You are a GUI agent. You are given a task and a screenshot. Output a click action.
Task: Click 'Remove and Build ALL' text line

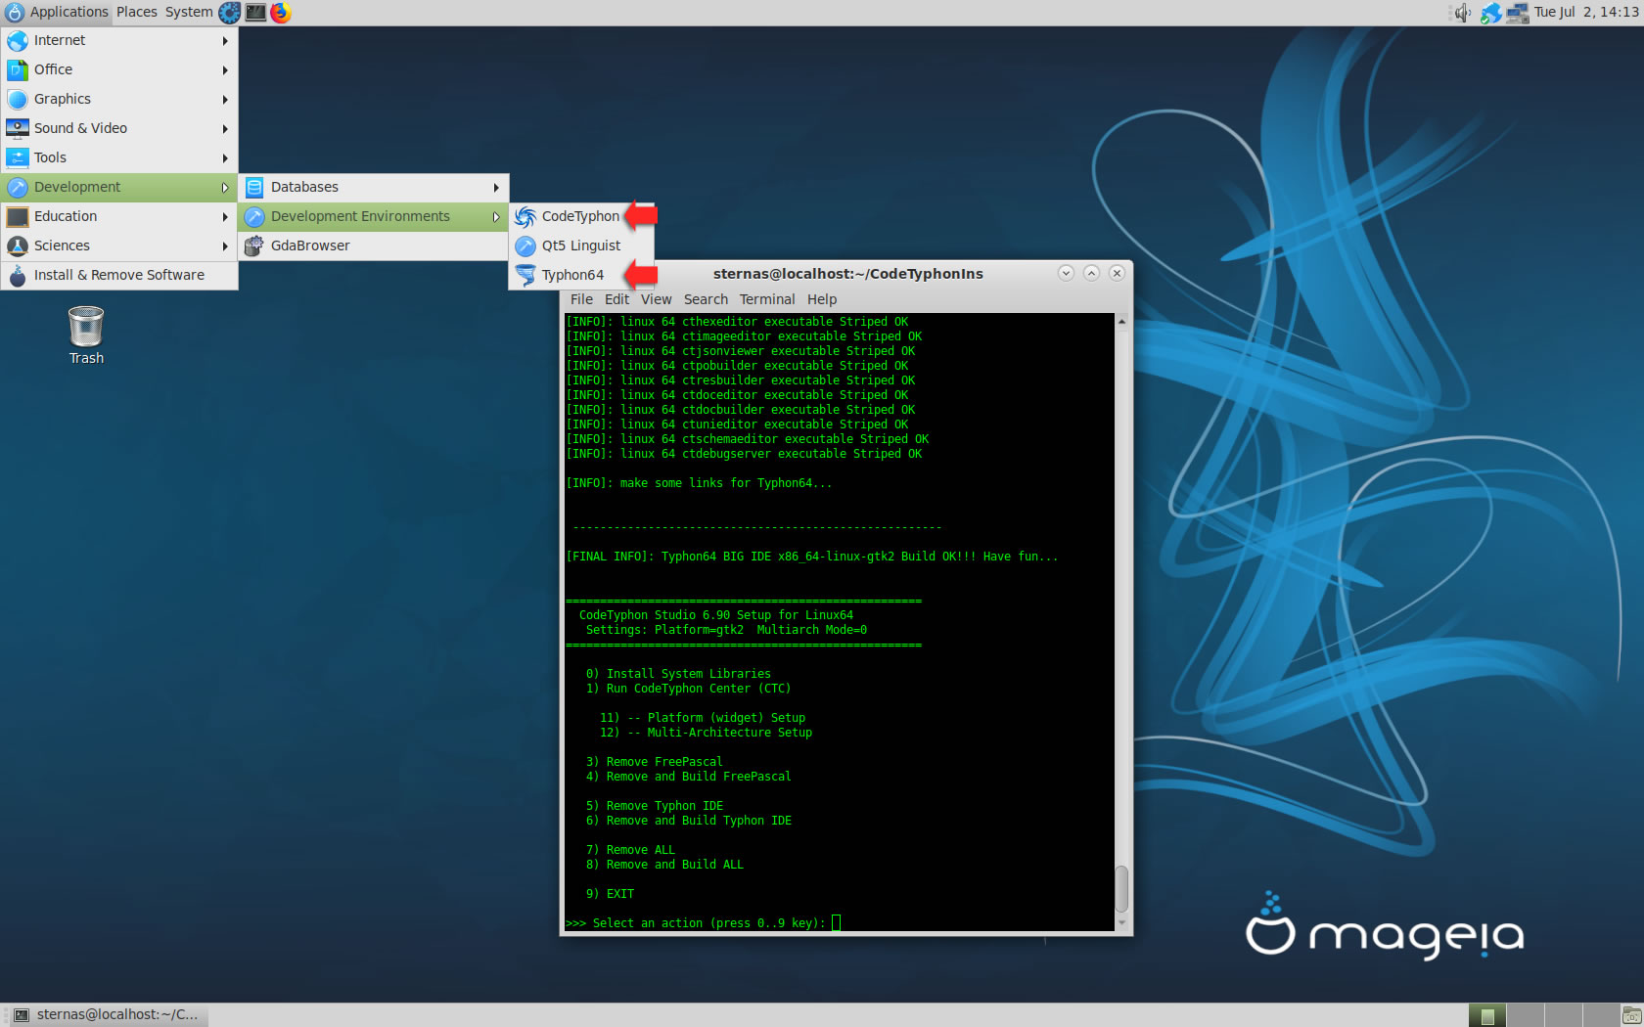point(664,865)
